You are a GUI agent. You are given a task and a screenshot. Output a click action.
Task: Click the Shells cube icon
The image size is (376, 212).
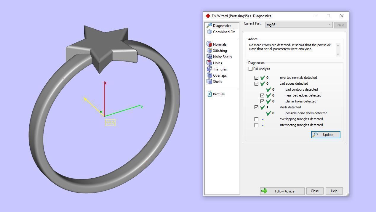[x=209, y=82]
